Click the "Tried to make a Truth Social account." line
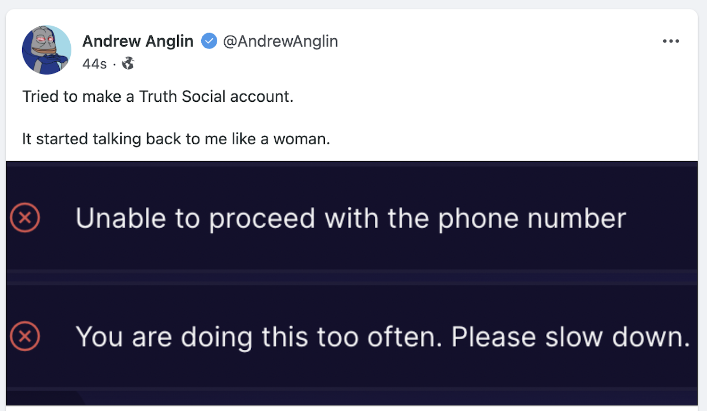 (x=158, y=97)
